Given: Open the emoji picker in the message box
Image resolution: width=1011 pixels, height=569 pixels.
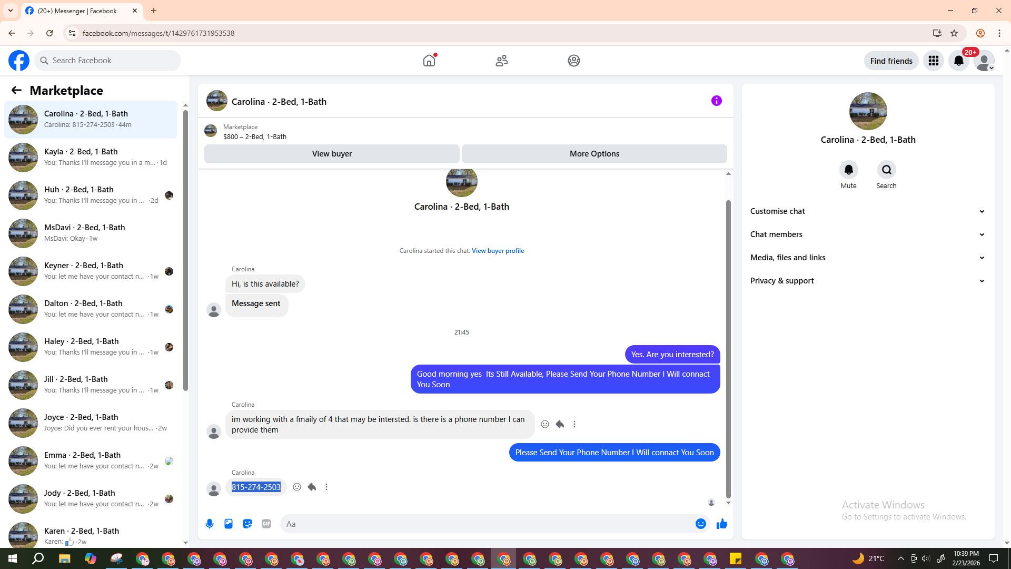Looking at the screenshot, I should pos(700,524).
